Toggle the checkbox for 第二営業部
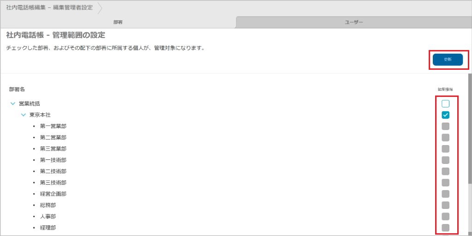The height and width of the screenshot is (236, 472). tap(445, 137)
